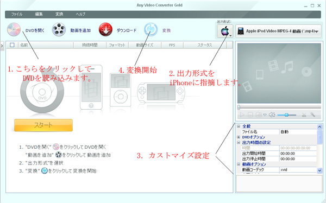Edit the 出力開始時間 value field
Image resolution: width=326 pixels, height=203 pixels.
(298, 154)
